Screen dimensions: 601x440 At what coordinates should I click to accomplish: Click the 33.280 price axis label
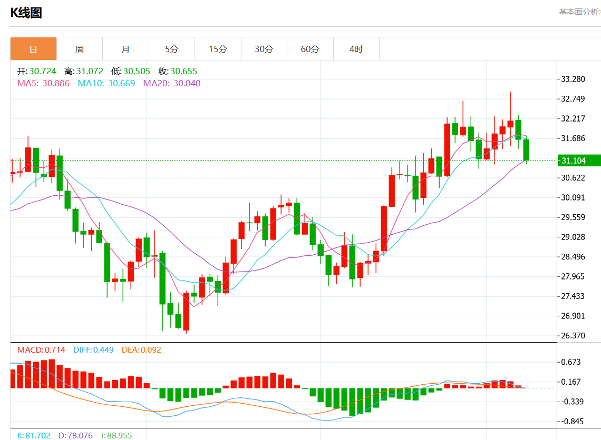pyautogui.click(x=573, y=79)
